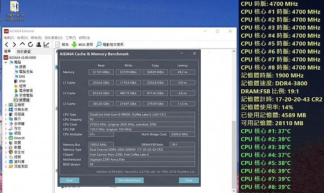Switch to the 選單 tab

coord(8,51)
